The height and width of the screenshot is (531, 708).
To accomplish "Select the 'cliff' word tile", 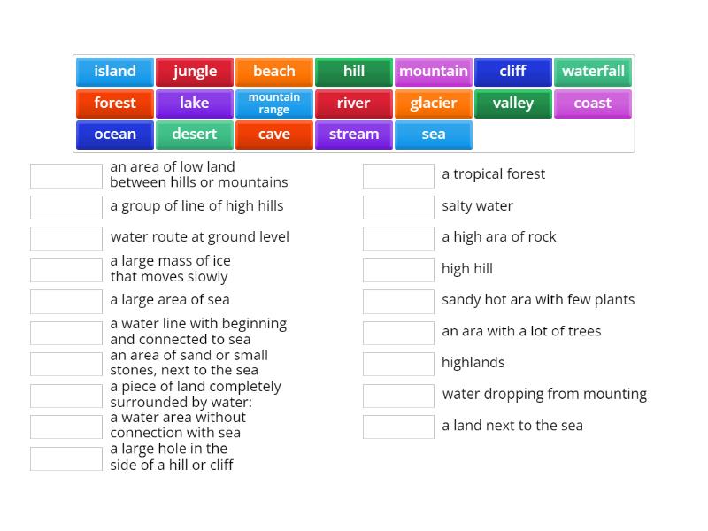I will point(512,72).
